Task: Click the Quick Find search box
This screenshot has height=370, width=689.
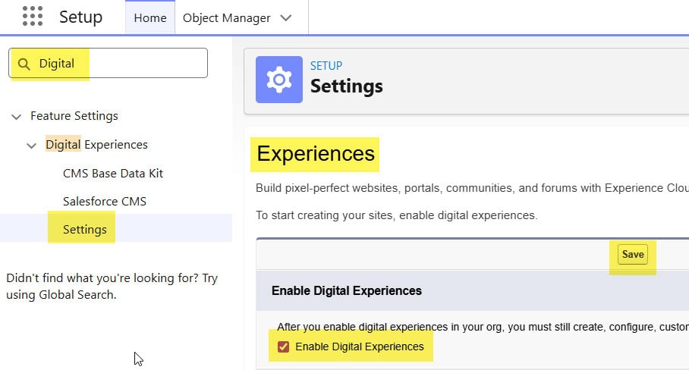Action: click(108, 63)
